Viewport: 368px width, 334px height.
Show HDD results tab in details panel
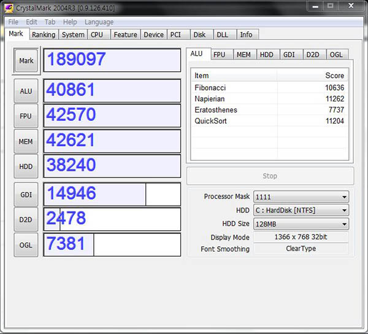coord(267,55)
